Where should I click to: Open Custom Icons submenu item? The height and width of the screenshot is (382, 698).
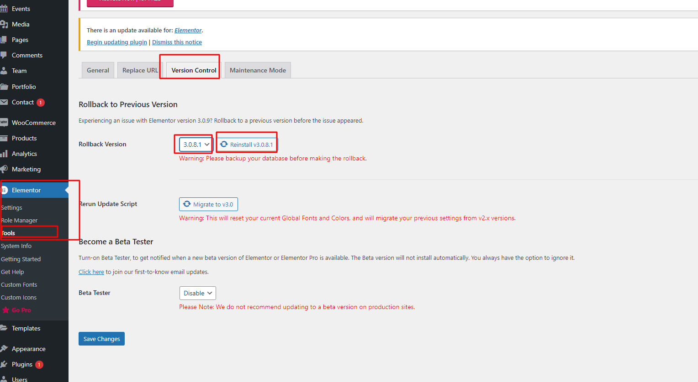click(19, 297)
